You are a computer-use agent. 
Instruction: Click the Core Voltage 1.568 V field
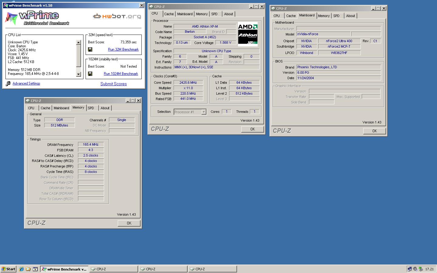[225, 42]
